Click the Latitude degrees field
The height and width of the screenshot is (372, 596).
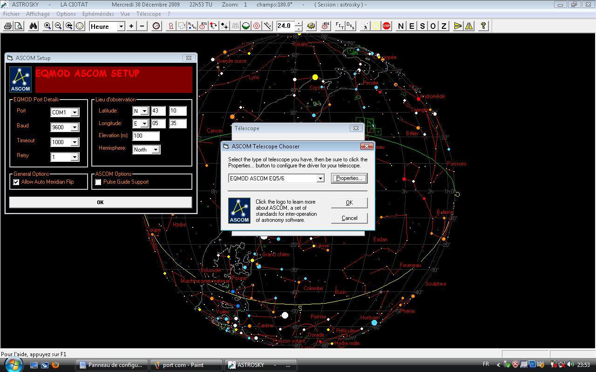(x=158, y=111)
